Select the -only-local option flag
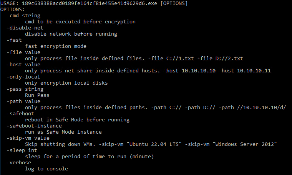 tap(23, 77)
